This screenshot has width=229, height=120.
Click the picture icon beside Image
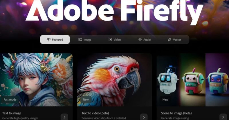pyautogui.click(x=80, y=39)
